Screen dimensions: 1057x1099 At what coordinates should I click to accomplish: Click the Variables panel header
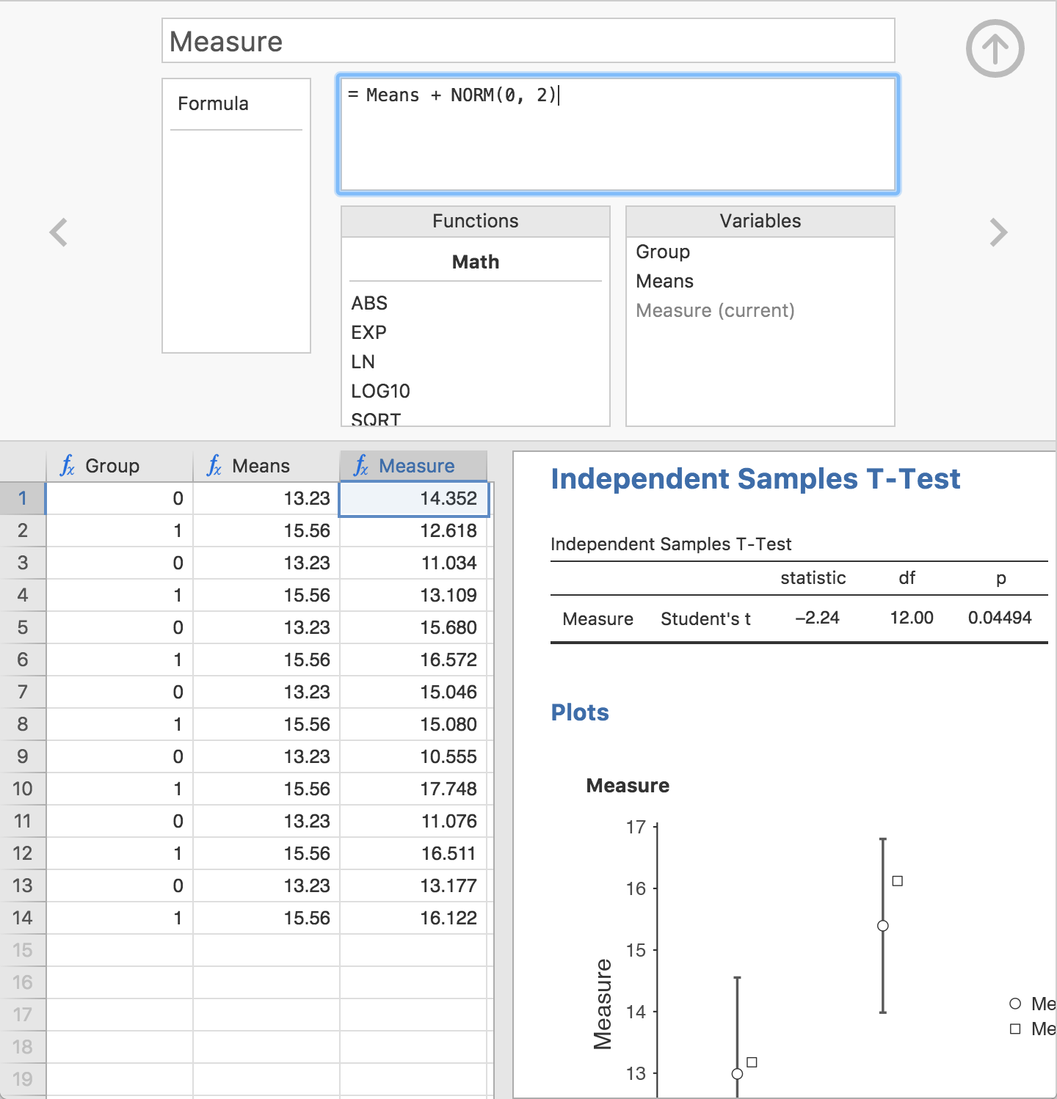[760, 221]
